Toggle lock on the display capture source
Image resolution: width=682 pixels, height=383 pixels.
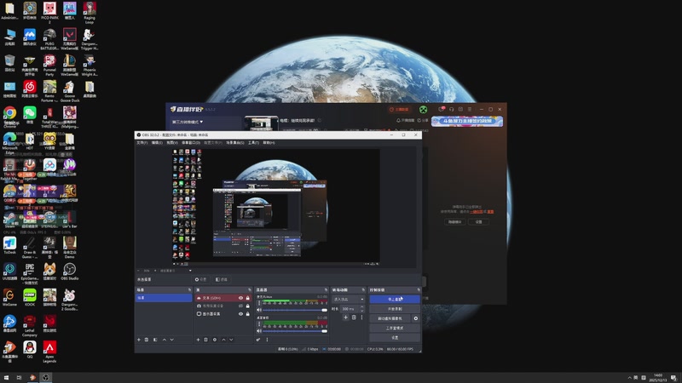[x=247, y=313]
